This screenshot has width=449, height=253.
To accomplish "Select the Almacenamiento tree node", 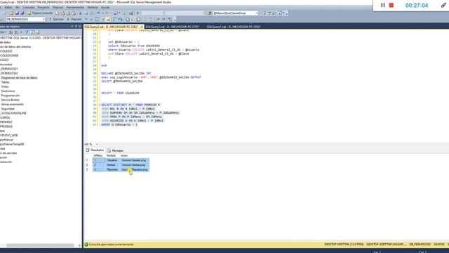I will tap(13, 105).
